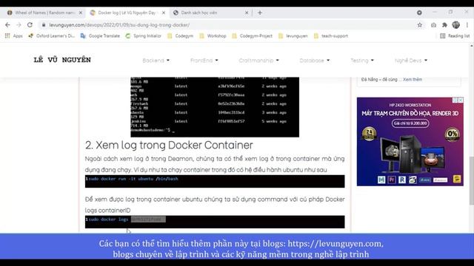View site info via the lock icon
474x266 pixels.
(44, 25)
